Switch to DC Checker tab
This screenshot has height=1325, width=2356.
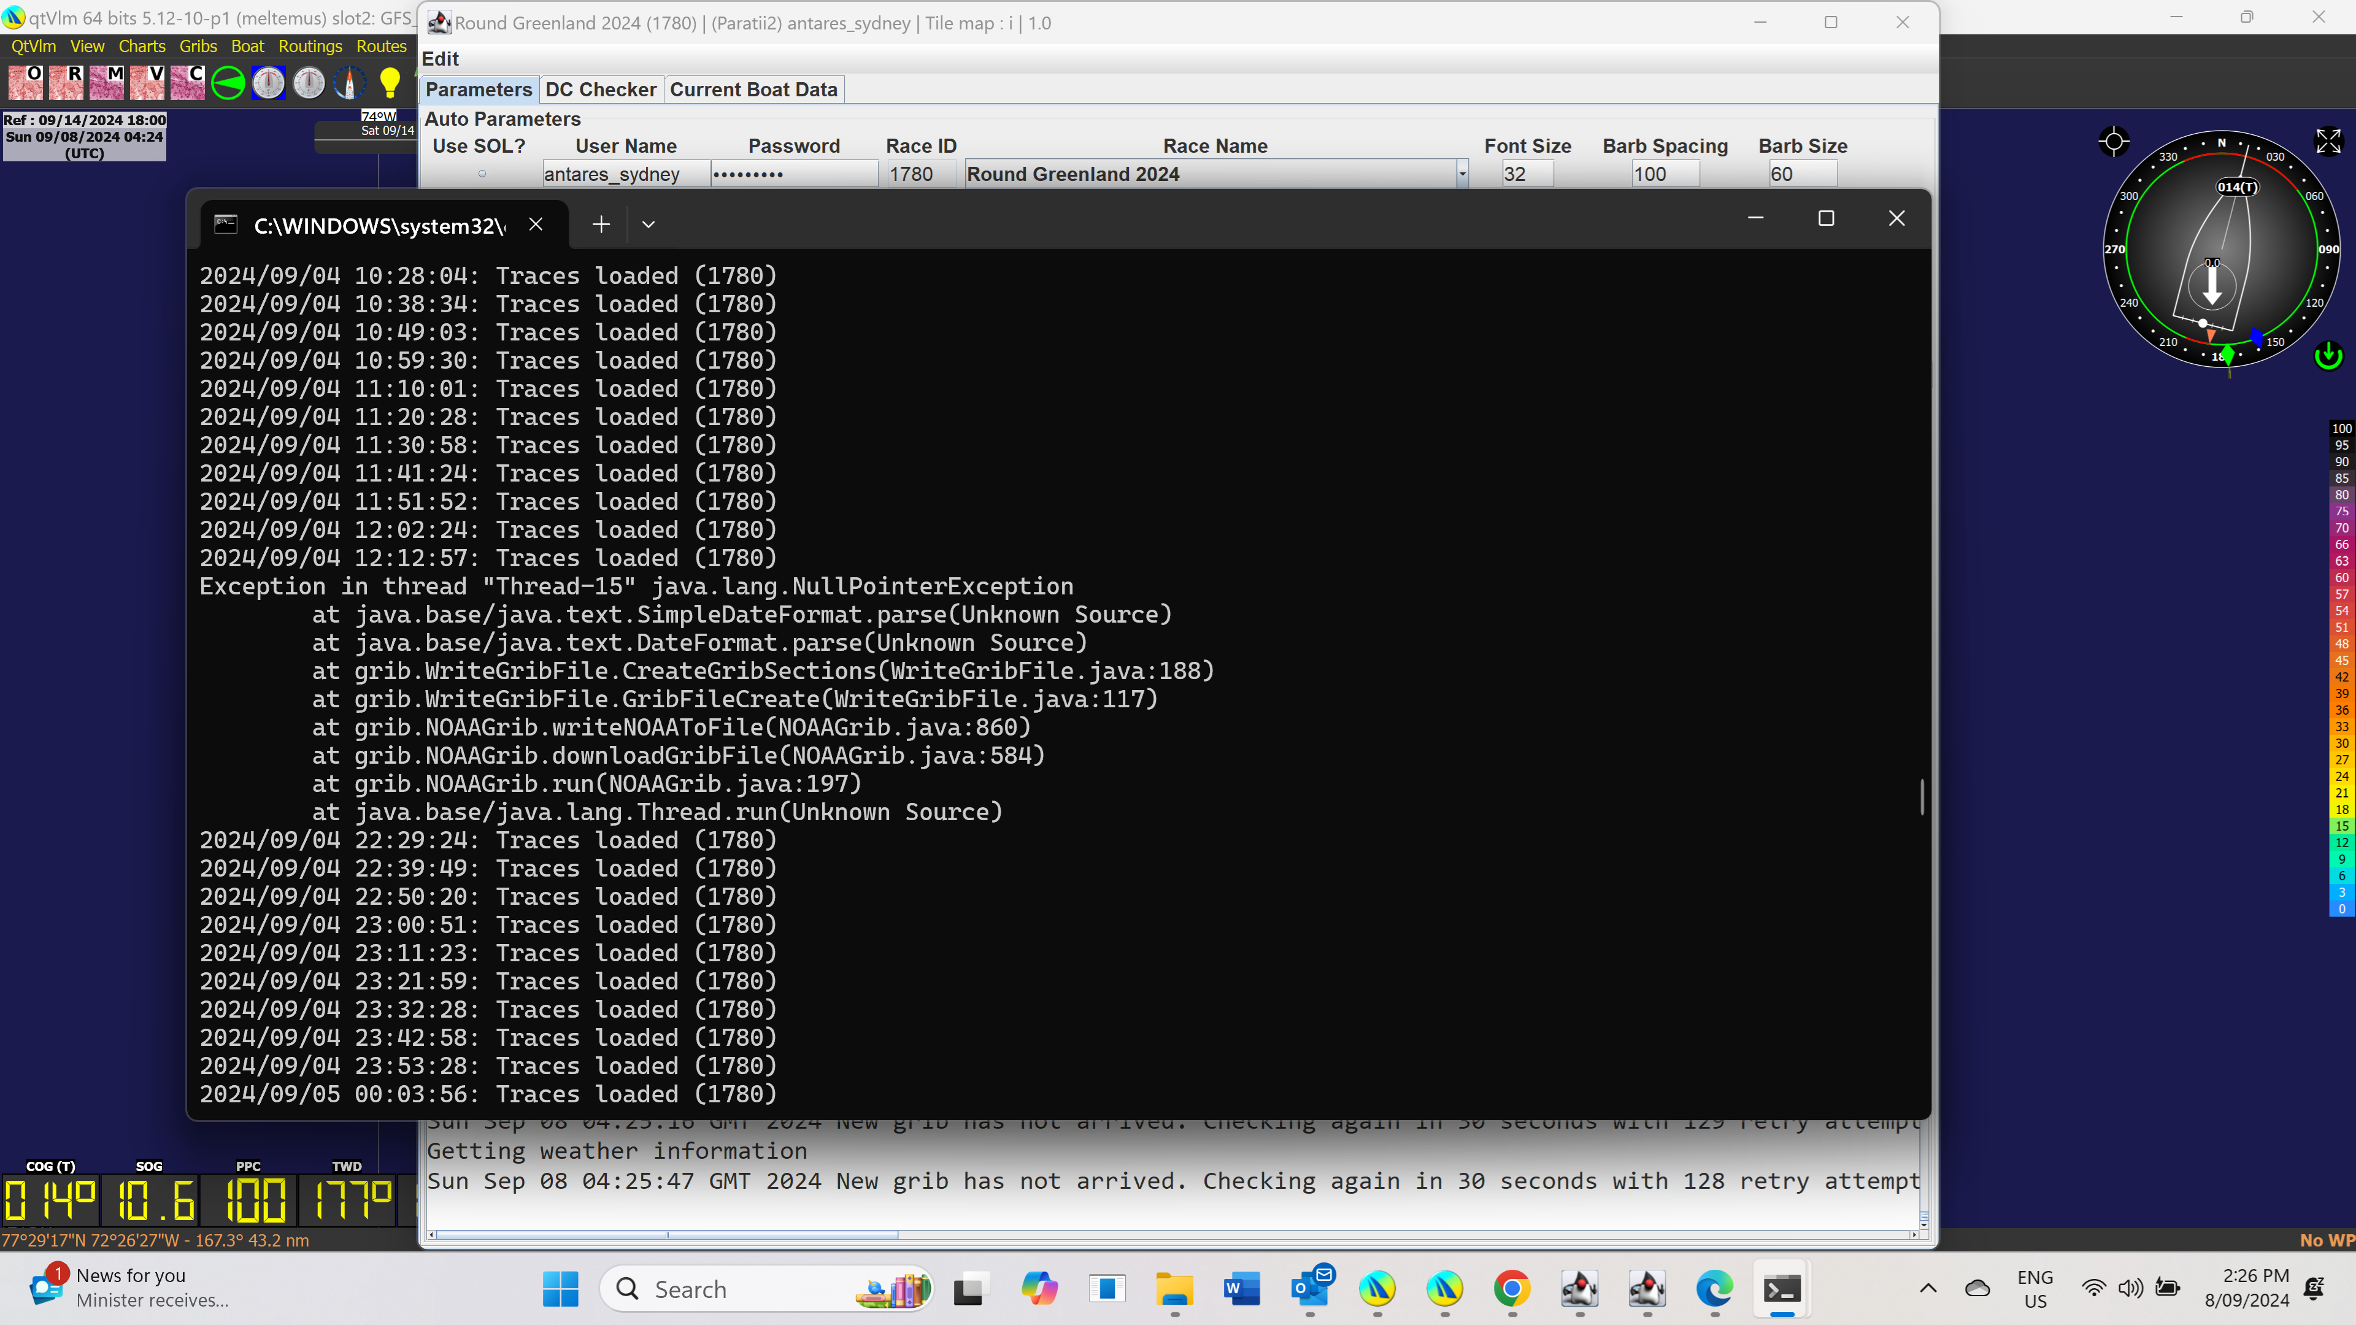pyautogui.click(x=601, y=90)
